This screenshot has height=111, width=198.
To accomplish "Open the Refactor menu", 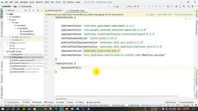I will point(39,2).
